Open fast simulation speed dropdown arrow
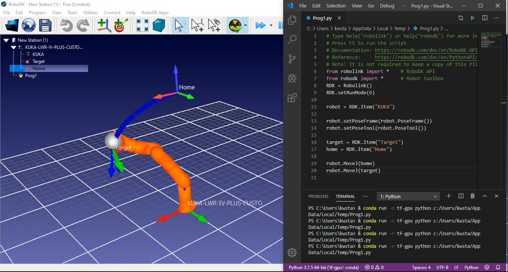This screenshot has width=508, height=272. pos(271,25)
